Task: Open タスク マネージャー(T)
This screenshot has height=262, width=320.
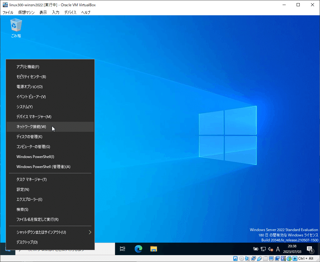Action: [x=50, y=180]
